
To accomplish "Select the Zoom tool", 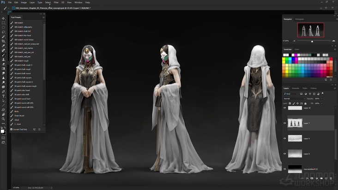I will click(3, 119).
